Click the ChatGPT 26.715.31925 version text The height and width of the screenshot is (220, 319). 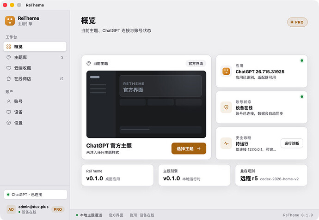pos(260,71)
